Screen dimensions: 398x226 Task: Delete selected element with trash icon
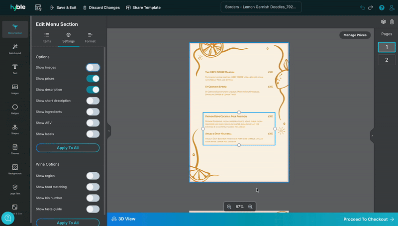pos(392,22)
